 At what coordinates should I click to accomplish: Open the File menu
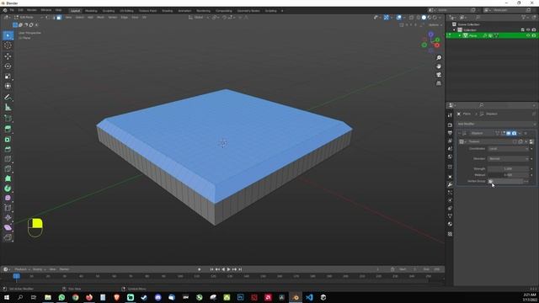pos(12,10)
